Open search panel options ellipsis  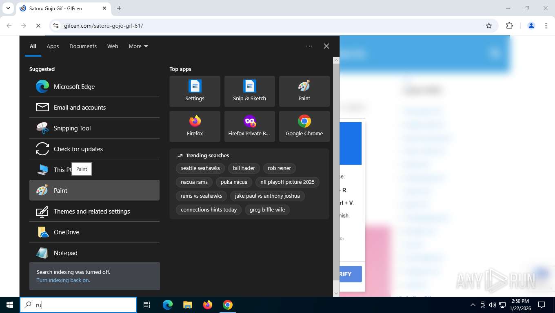(x=309, y=46)
